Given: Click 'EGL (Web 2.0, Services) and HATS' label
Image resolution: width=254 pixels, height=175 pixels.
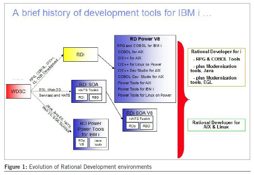Looking at the screenshot, I should (54, 92).
